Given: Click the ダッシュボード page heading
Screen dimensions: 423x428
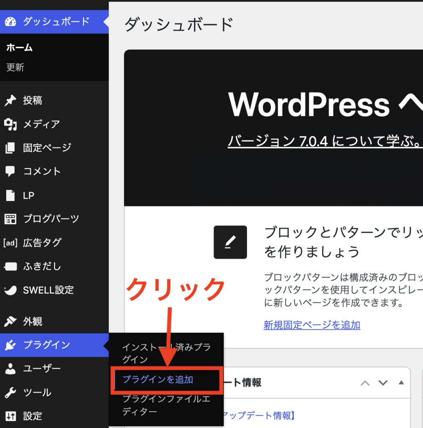Looking at the screenshot, I should tap(179, 24).
